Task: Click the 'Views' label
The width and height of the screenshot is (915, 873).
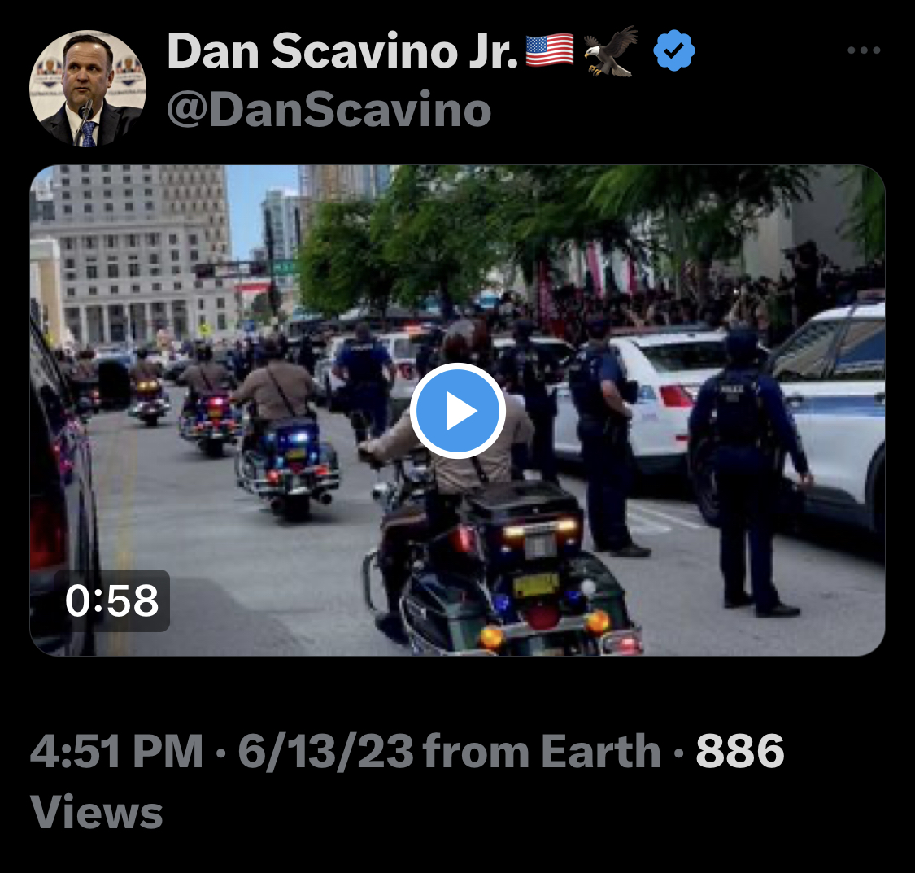Action: tap(96, 812)
